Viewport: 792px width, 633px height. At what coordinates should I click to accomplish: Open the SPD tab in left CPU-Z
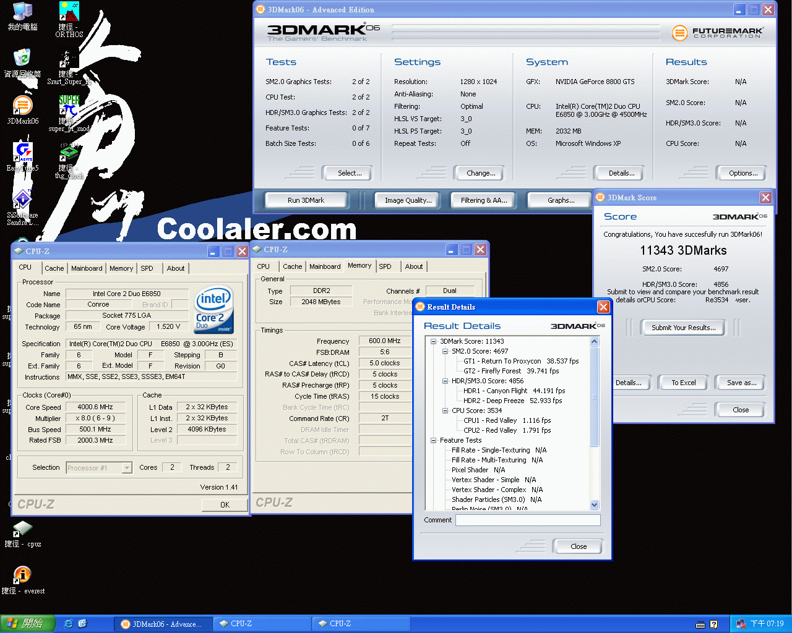(x=147, y=268)
